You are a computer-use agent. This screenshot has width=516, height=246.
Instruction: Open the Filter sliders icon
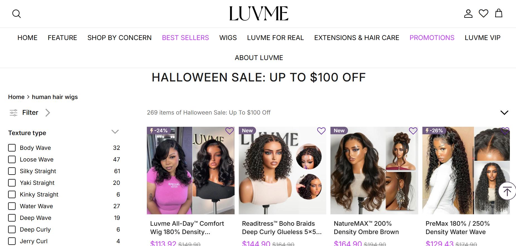tap(14, 113)
